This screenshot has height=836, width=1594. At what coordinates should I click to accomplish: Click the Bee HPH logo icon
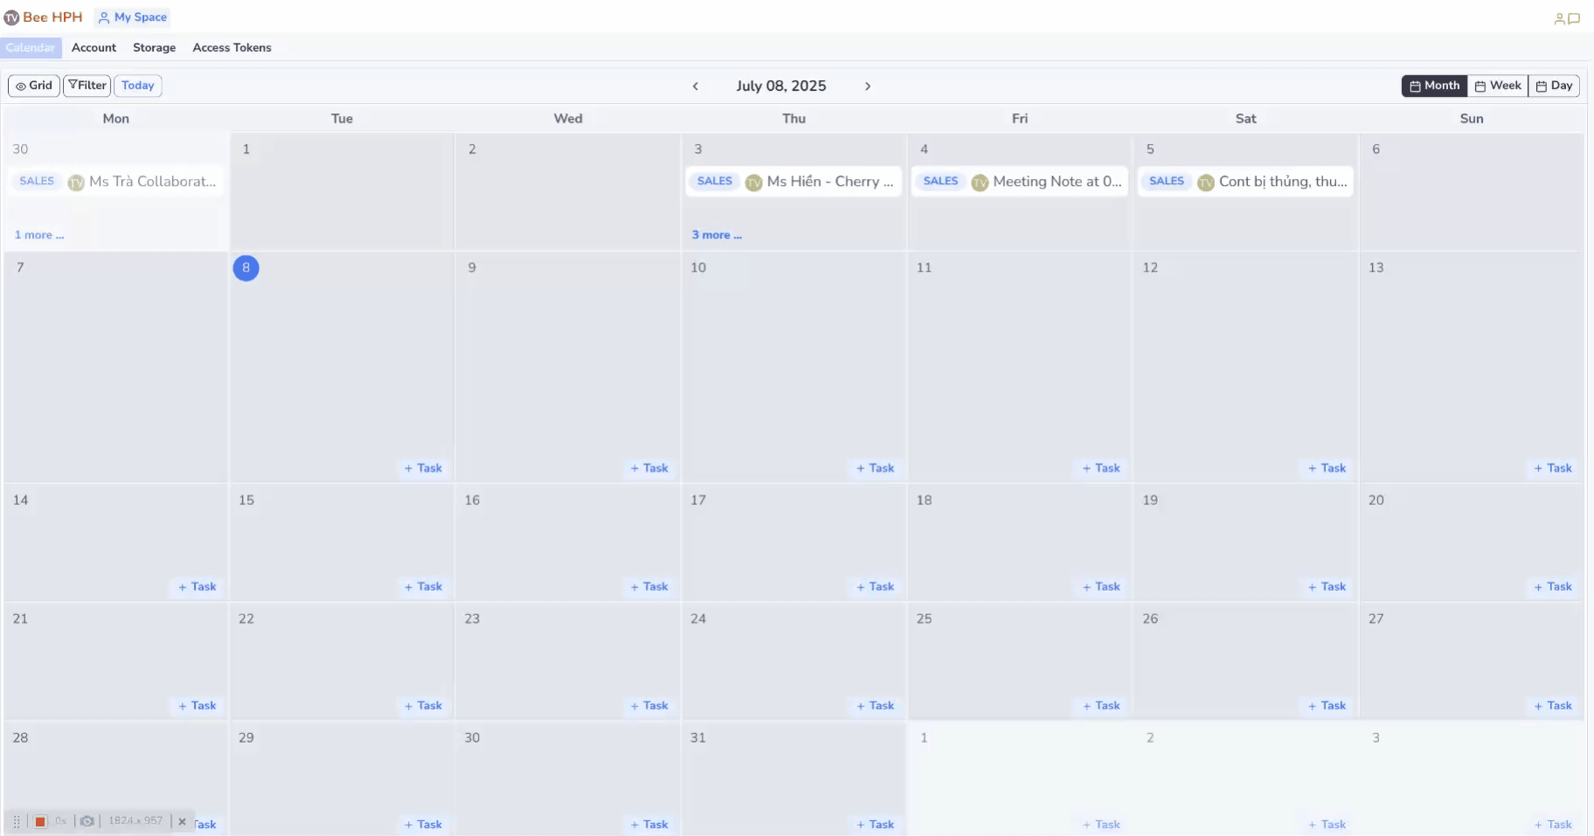[11, 17]
